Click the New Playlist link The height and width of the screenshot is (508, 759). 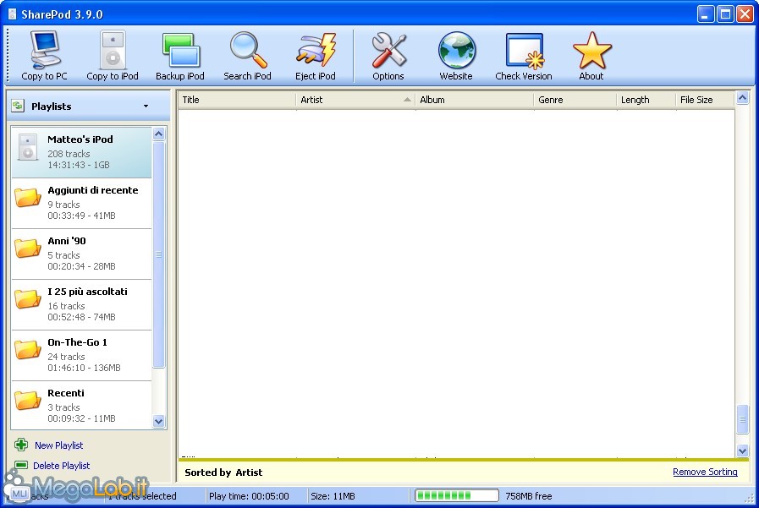tap(58, 445)
